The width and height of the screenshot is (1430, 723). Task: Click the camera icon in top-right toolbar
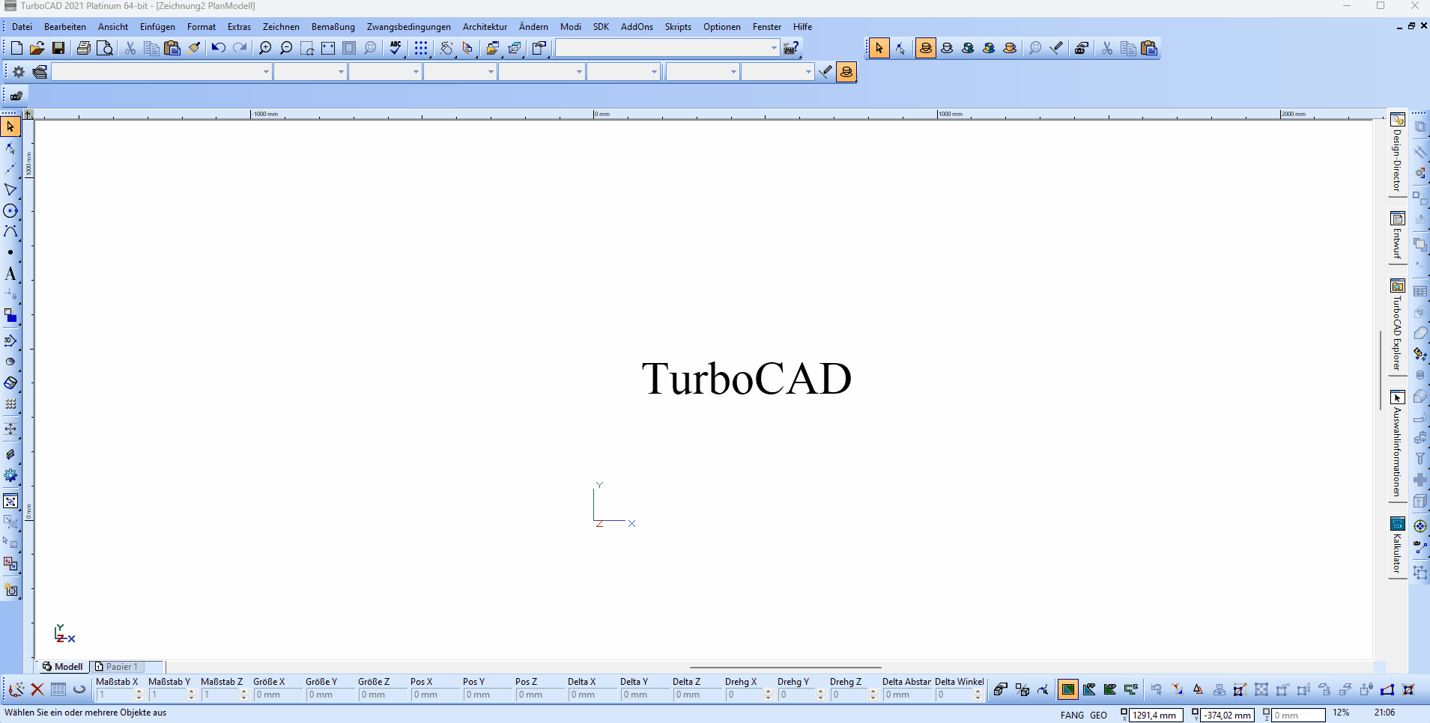pyautogui.click(x=1082, y=48)
